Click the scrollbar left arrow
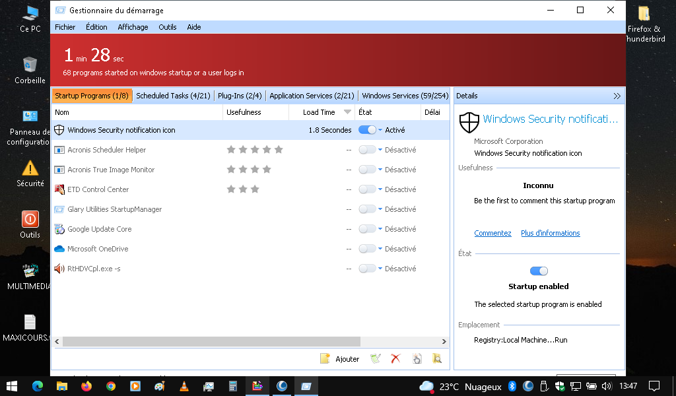This screenshot has height=396, width=676. tap(57, 341)
